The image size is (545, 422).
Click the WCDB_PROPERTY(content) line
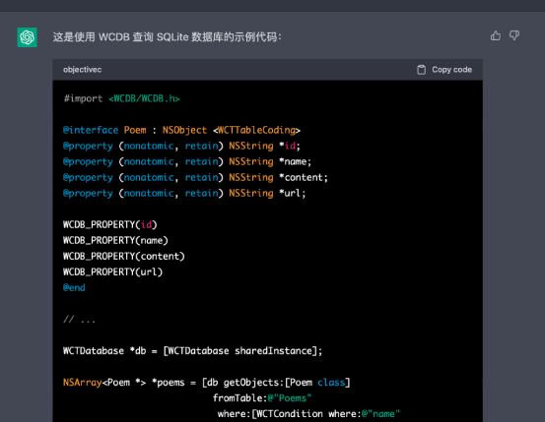(124, 256)
